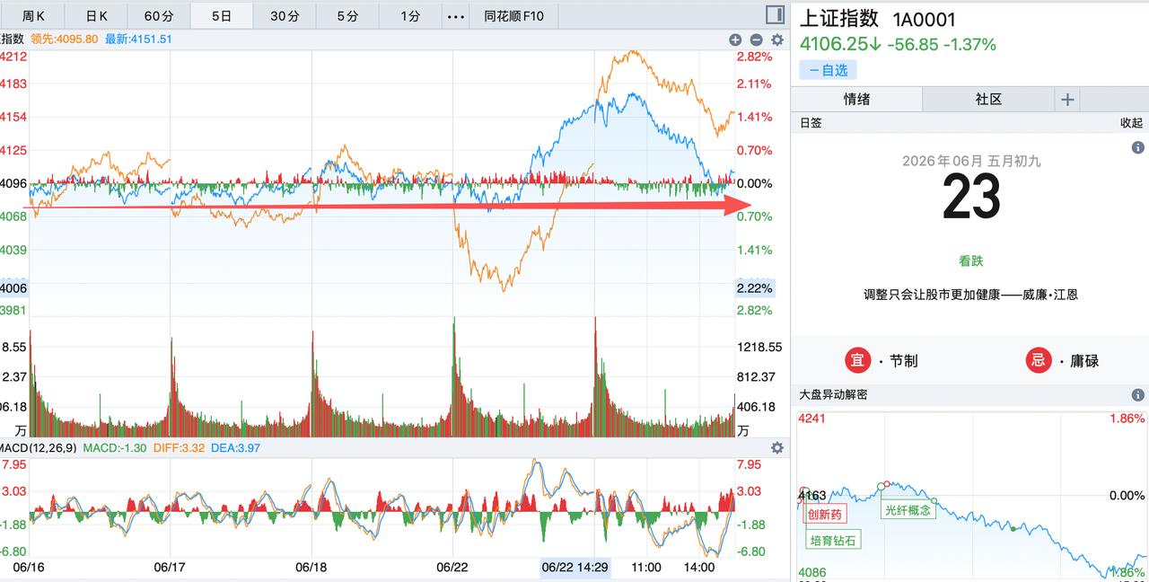Click the 2026年06月 五月初九 date line
The image size is (1149, 582).
coord(971,162)
